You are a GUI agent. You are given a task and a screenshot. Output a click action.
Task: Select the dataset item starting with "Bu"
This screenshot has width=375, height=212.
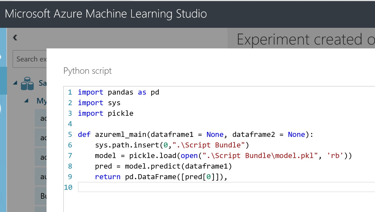(x=41, y=196)
